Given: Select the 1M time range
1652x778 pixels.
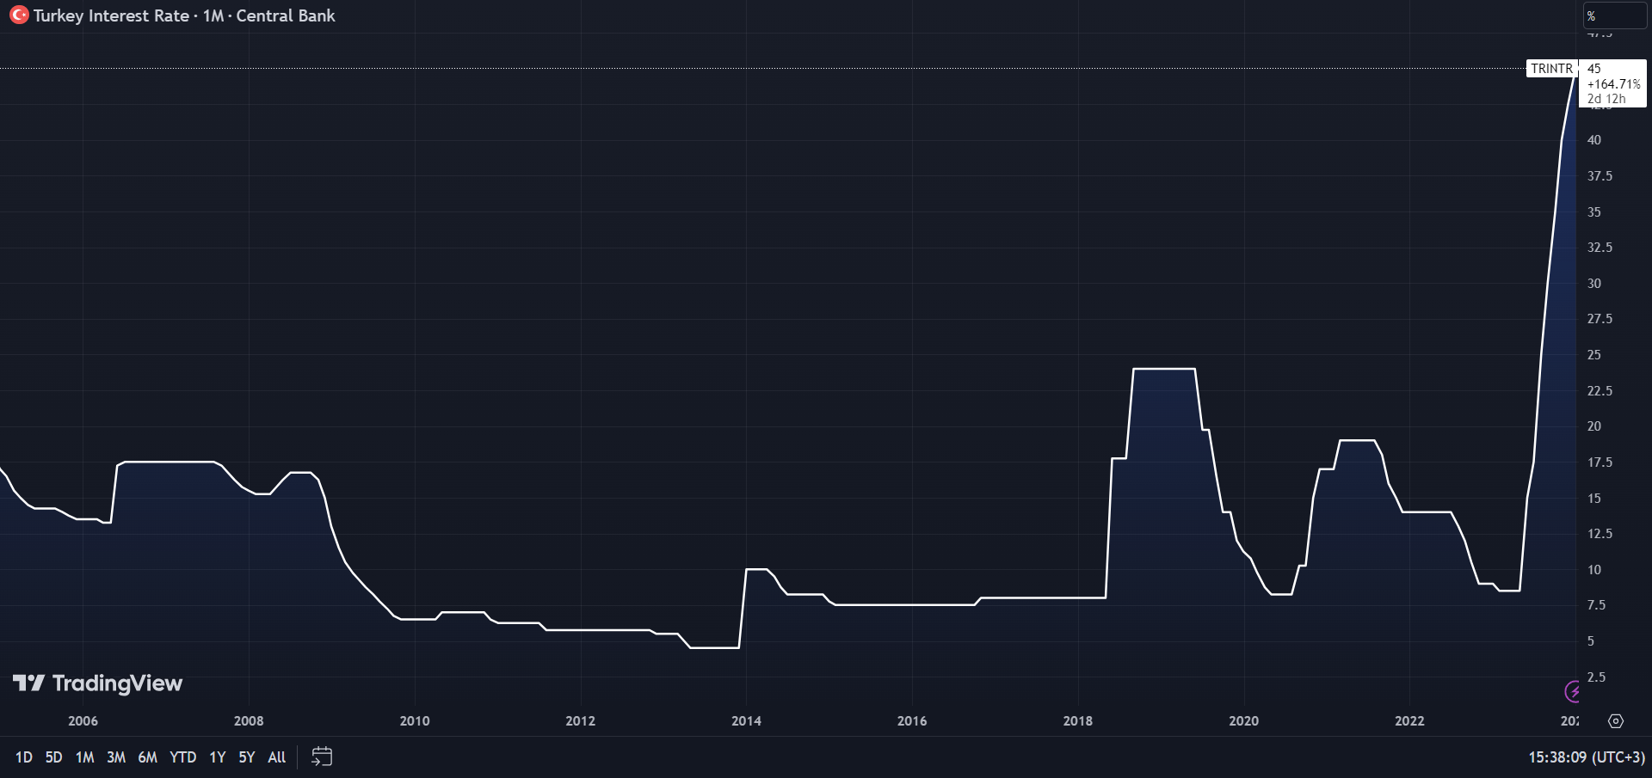Looking at the screenshot, I should point(84,757).
